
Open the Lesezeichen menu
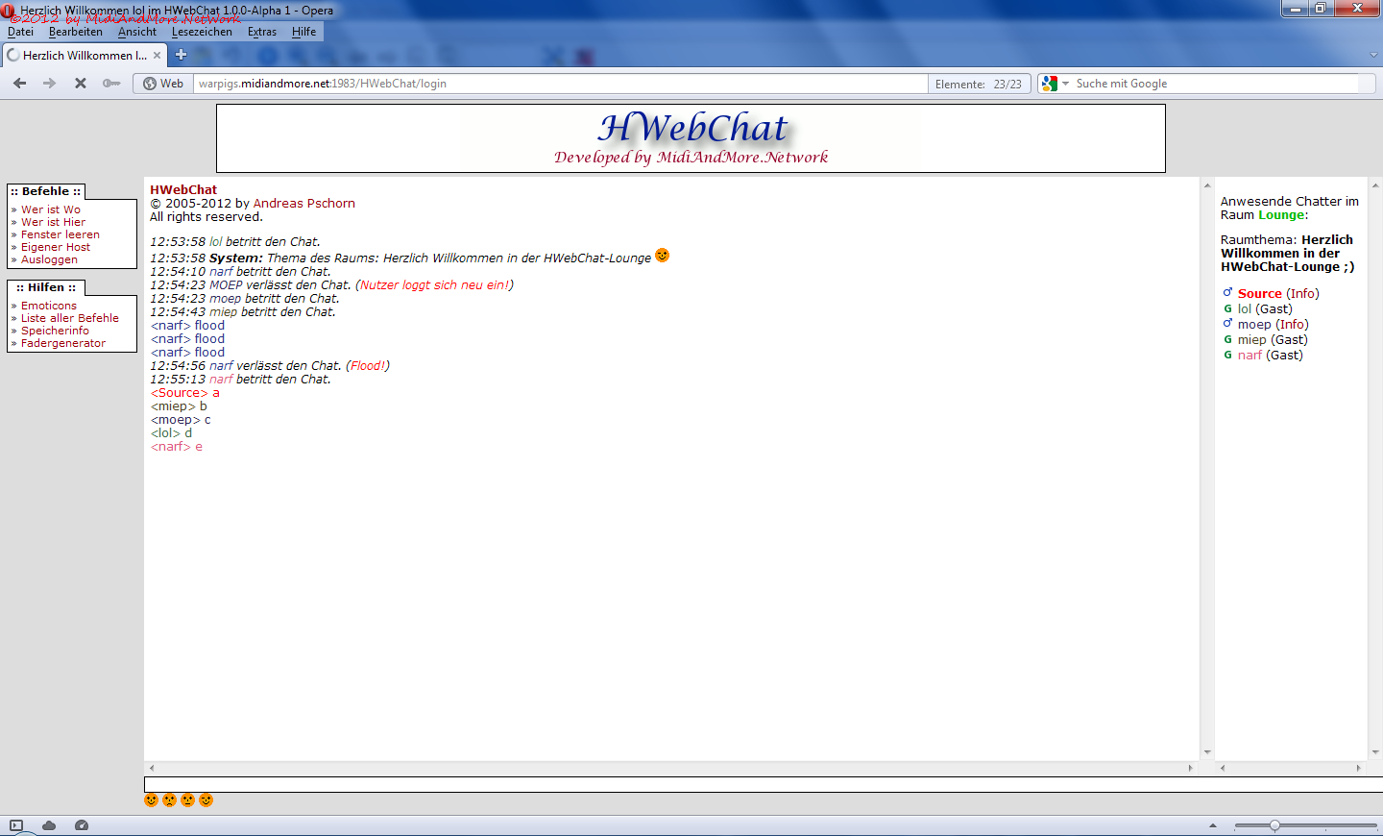[202, 32]
